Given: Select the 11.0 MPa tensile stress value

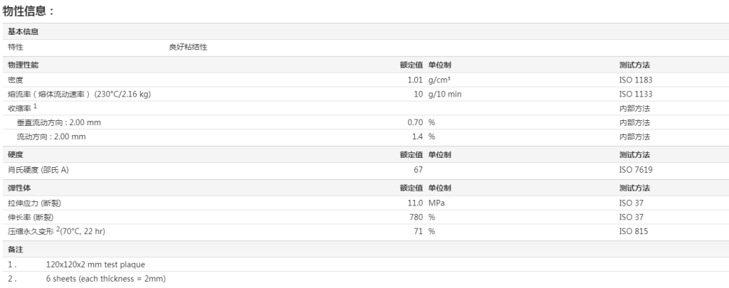Looking at the screenshot, I should click(426, 203).
